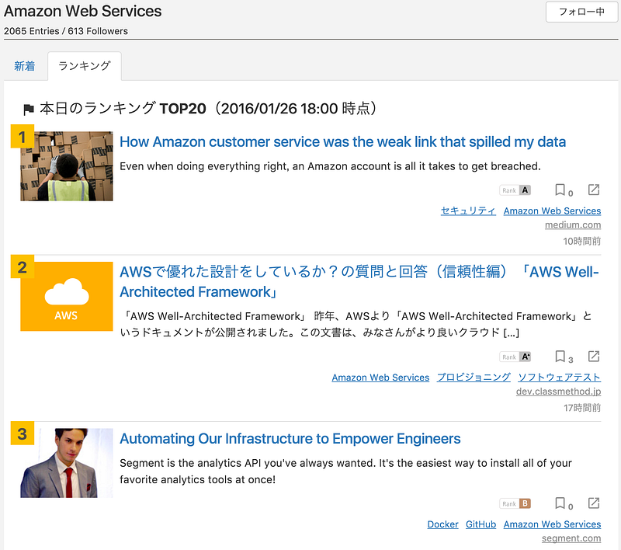This screenshot has width=621, height=550.
Task: Click the 'Amazon Web Services' page title
Action: (83, 11)
